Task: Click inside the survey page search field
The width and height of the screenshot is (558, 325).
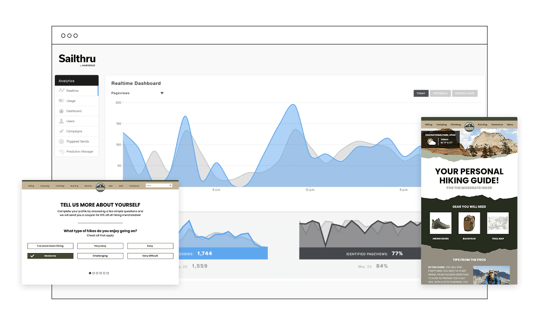Action: pos(157,186)
